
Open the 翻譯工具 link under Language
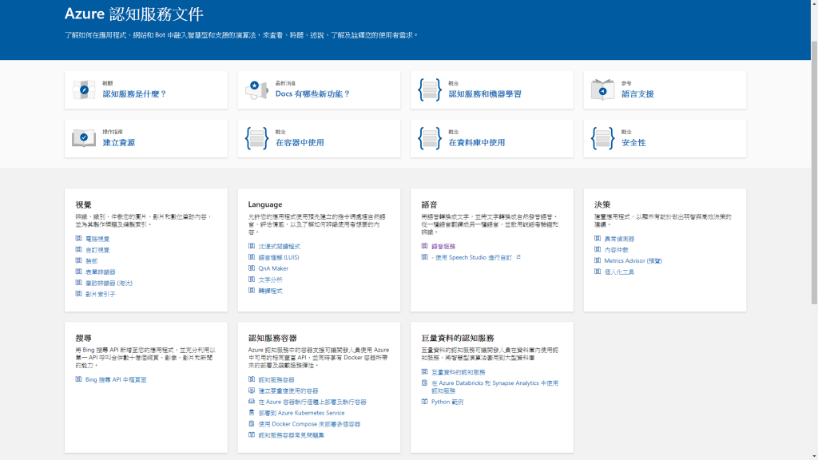(270, 291)
